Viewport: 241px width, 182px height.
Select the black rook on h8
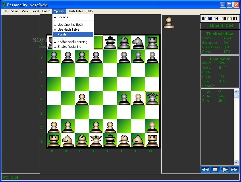coord(152,42)
